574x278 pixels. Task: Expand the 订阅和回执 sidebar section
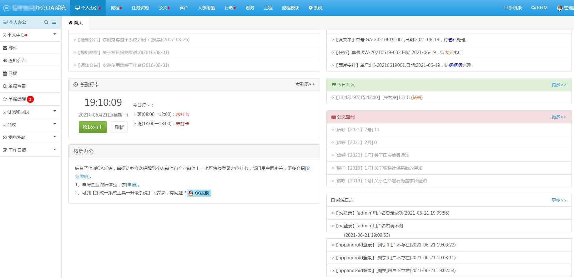(30, 112)
